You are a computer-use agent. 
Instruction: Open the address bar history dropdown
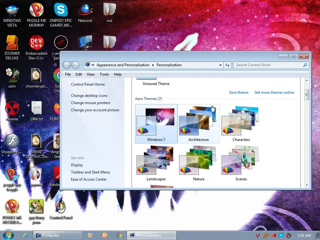(220, 65)
